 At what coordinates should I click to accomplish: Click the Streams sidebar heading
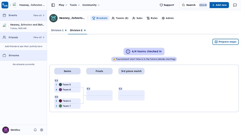(x=14, y=55)
